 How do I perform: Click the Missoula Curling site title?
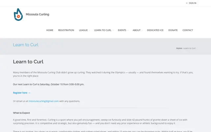(37, 14)
